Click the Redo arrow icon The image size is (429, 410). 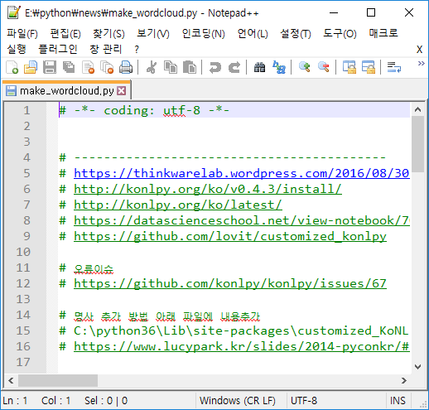tap(234, 67)
